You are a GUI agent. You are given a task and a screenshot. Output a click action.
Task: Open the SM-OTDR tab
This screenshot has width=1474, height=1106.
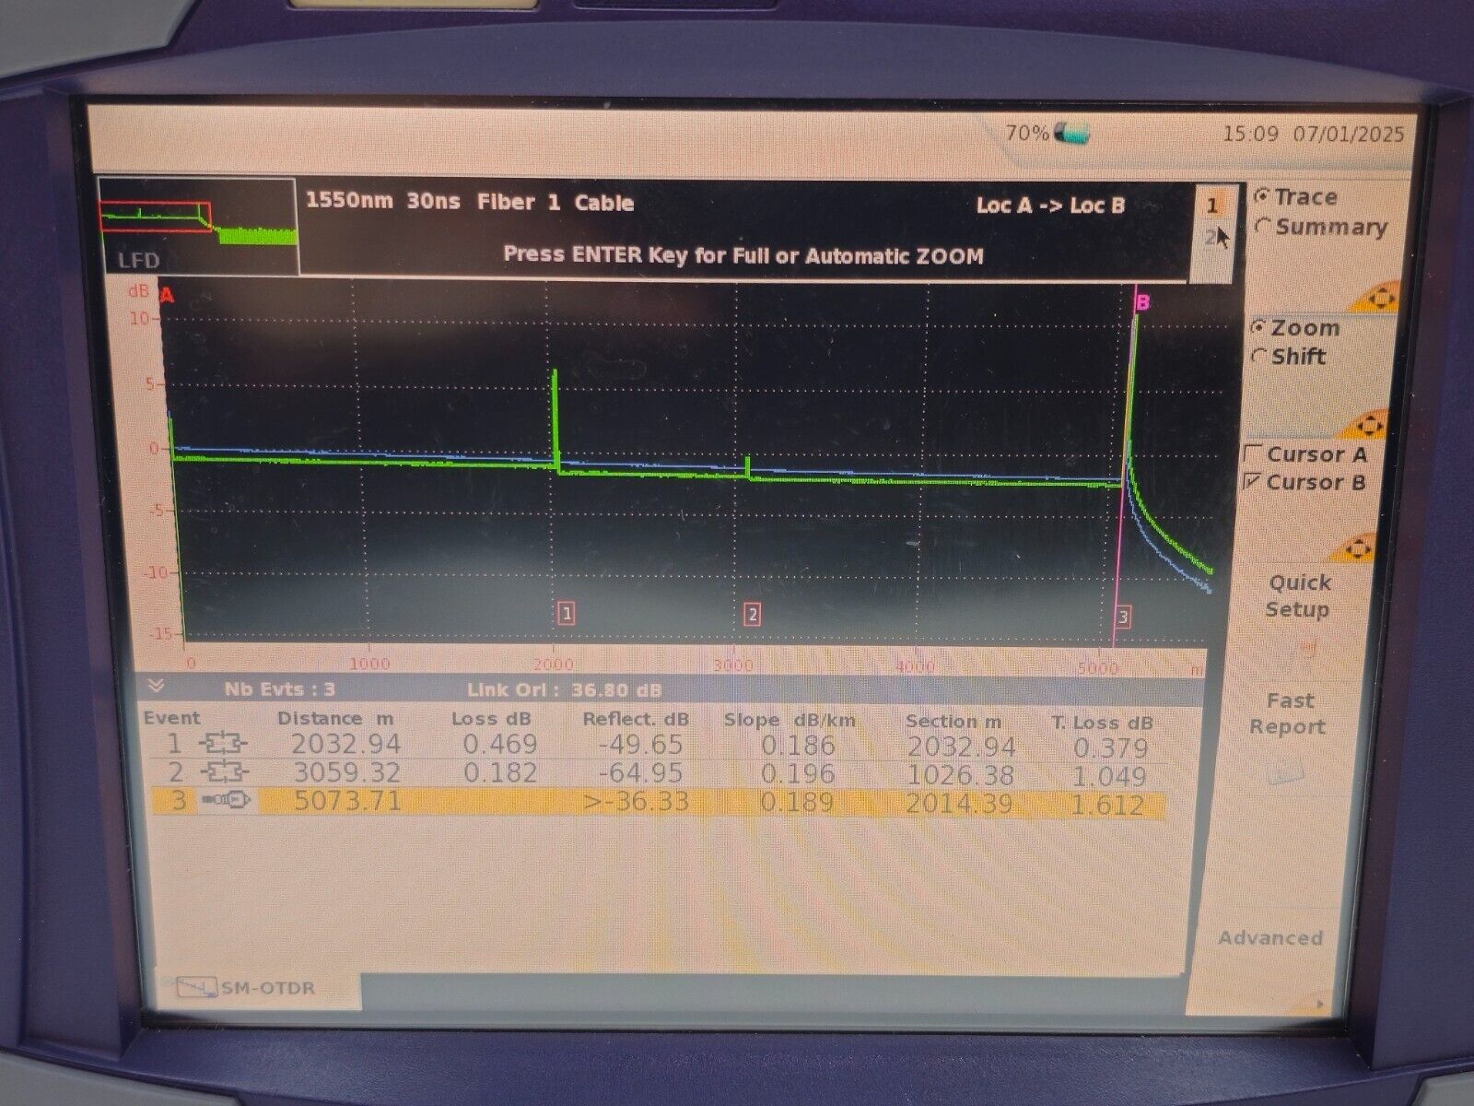coord(252,988)
